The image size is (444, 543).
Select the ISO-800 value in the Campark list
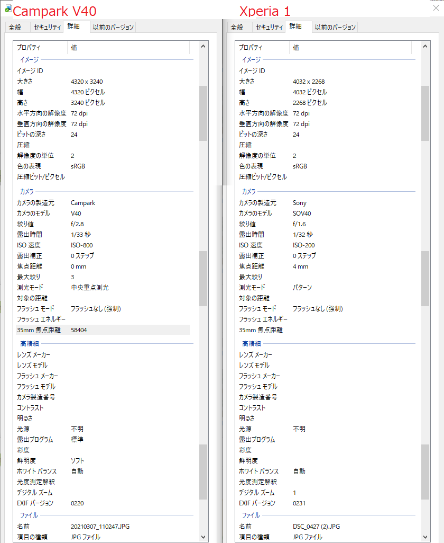(82, 245)
